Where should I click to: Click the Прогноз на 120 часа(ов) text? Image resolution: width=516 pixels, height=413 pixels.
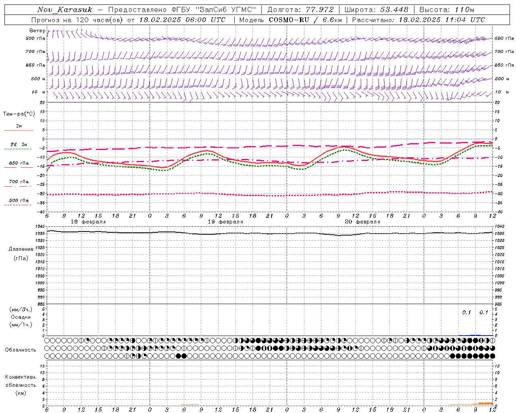pyautogui.click(x=78, y=20)
